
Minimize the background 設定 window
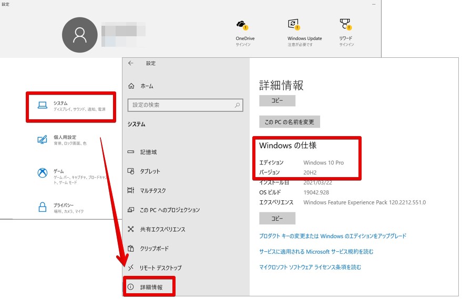click(374, 4)
